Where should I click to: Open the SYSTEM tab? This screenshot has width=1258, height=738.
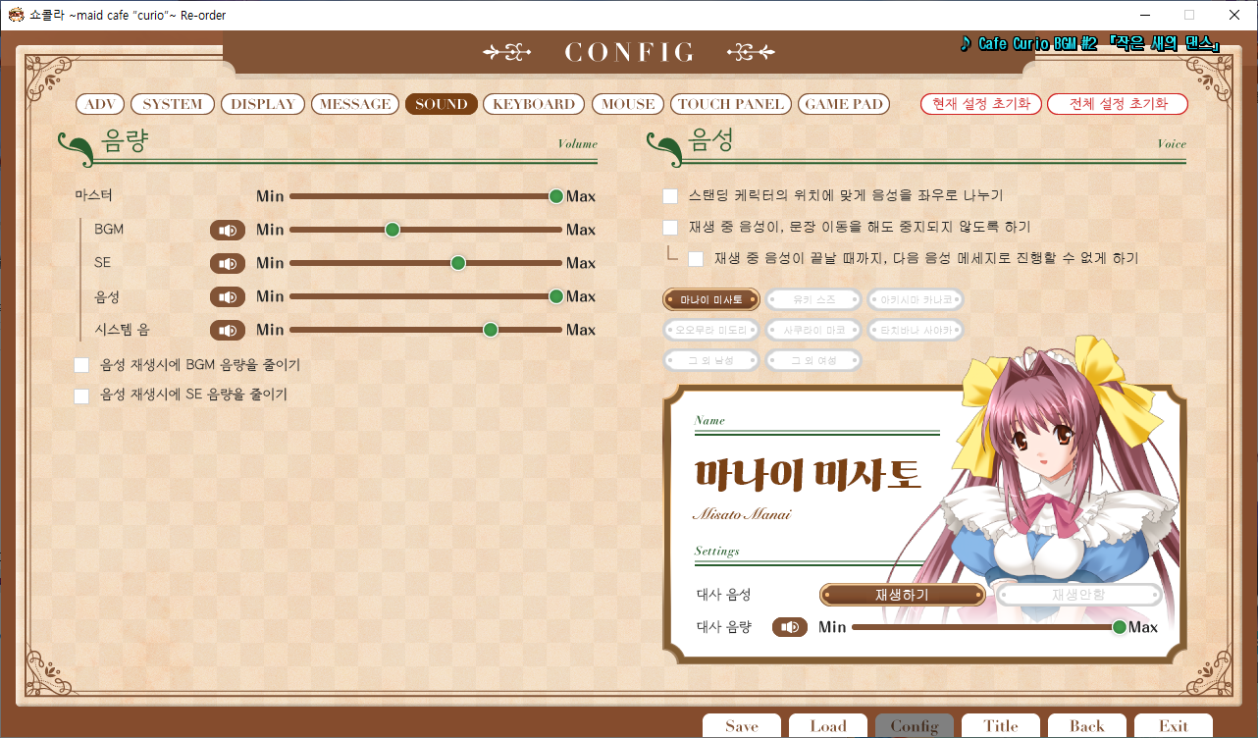[x=173, y=104]
